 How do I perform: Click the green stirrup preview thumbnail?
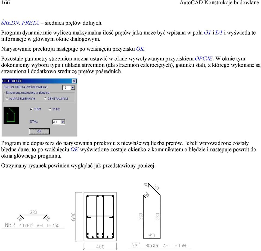11,115
